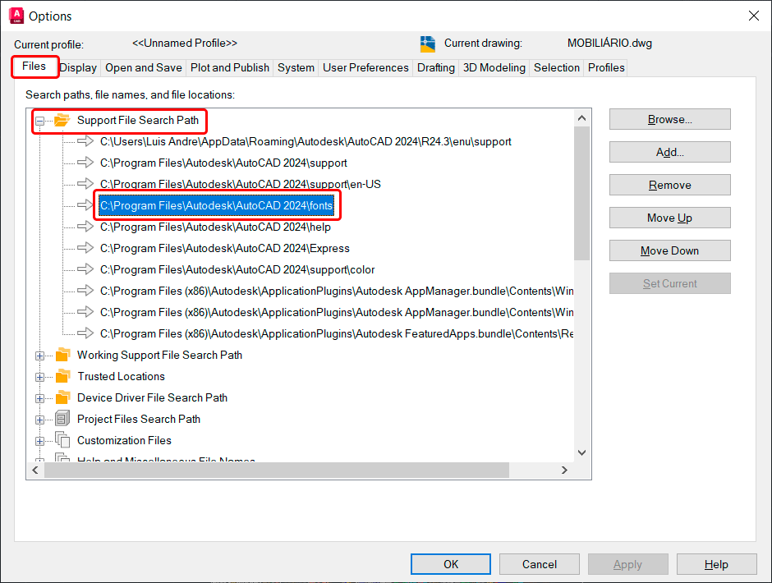Click the arrow icon beside the Express path

tap(85, 248)
